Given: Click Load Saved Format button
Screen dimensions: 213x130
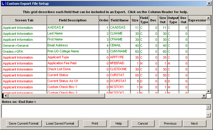Looking at the screenshot, I should point(61,123).
